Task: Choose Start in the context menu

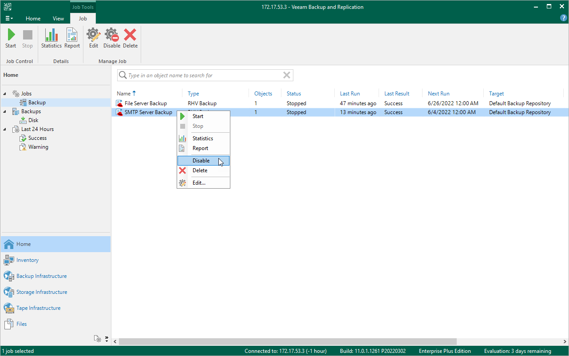Action: pos(203,116)
